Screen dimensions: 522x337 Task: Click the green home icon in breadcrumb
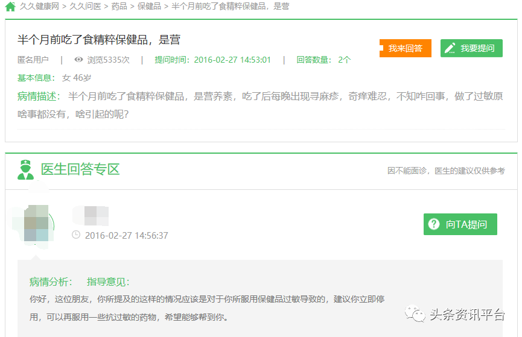click(10, 7)
